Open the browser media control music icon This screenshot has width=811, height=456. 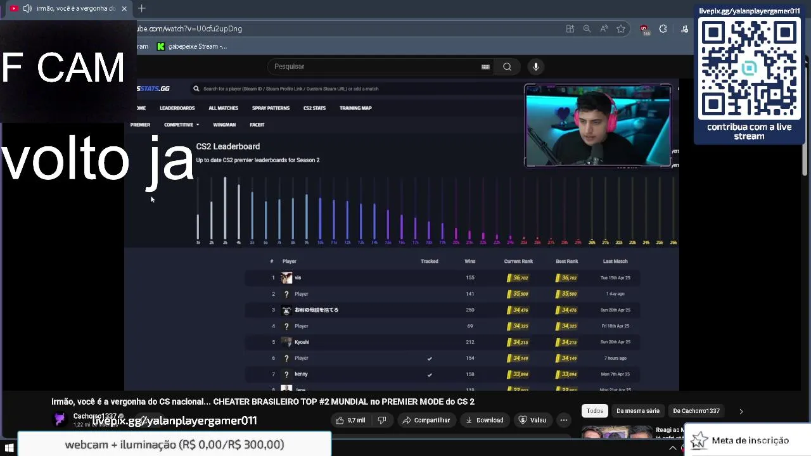[684, 28]
